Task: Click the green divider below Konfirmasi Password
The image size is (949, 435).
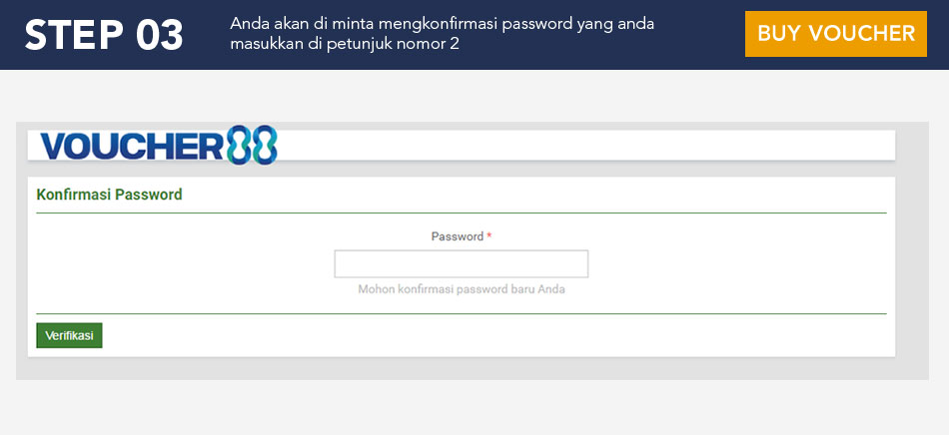Action: coord(461,214)
